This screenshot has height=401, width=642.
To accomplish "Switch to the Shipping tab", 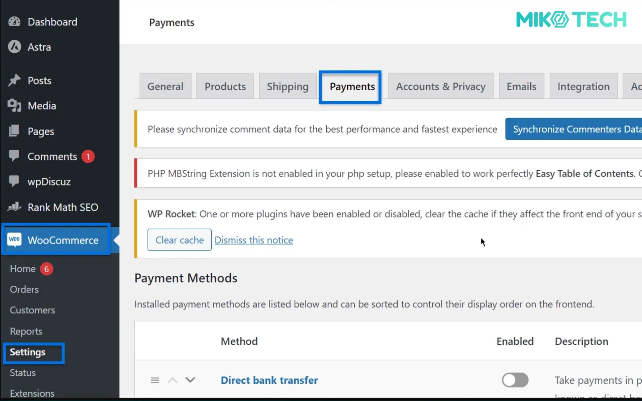I will click(288, 87).
